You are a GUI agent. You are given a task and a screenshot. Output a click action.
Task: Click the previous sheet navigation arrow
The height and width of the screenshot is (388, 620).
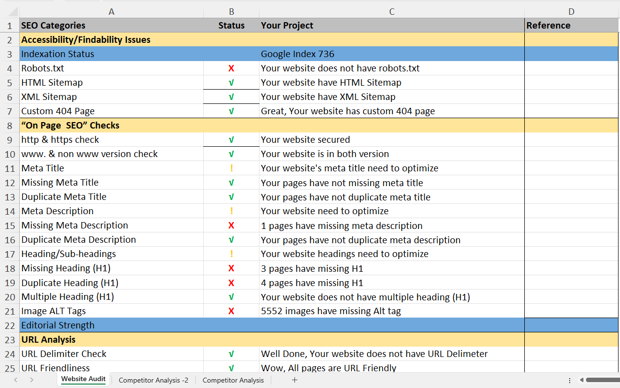(15, 380)
